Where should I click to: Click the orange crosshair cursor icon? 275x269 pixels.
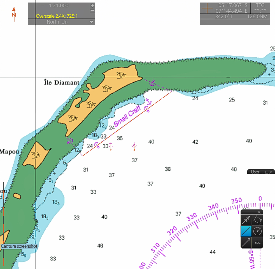point(207,8)
